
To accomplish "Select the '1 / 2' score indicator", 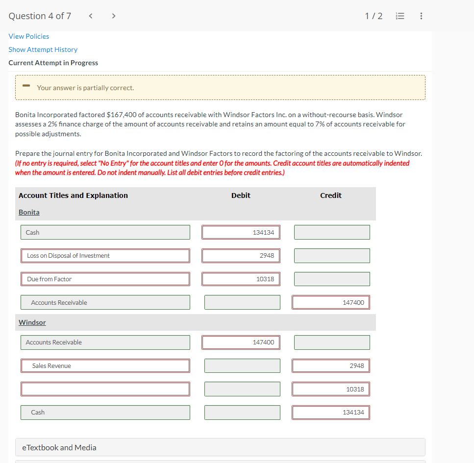I will (374, 16).
